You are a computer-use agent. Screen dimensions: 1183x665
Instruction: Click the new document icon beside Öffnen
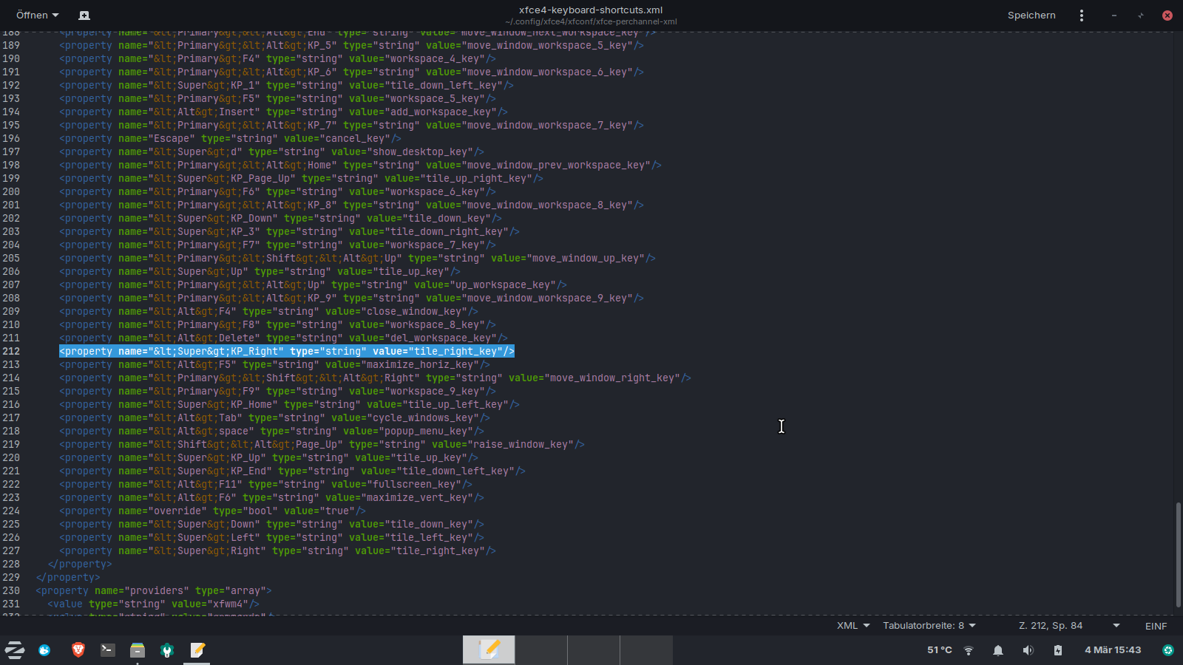pos(84,16)
